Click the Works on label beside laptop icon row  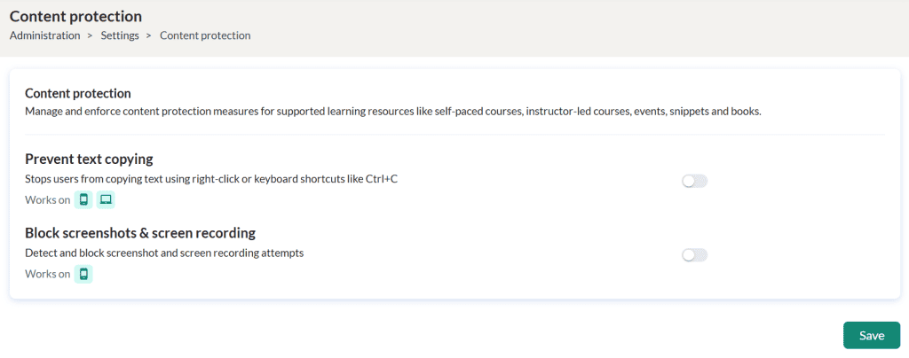coord(48,200)
